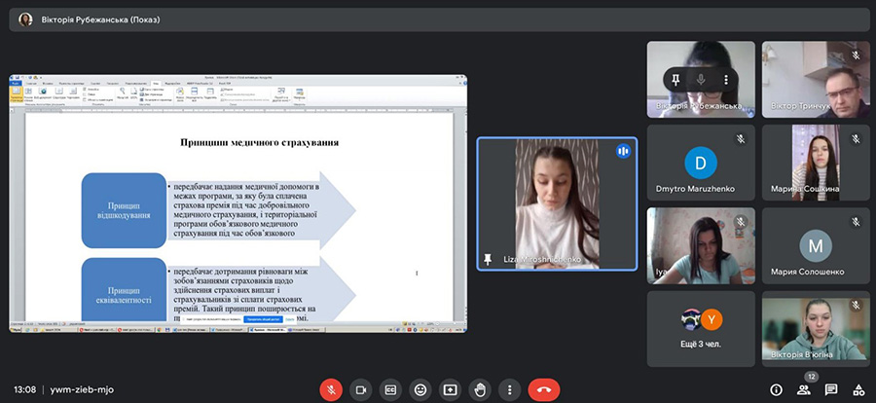The image size is (876, 403).
Task: Unpin Liza Miroshnichenko using her pin icon
Action: (x=488, y=259)
